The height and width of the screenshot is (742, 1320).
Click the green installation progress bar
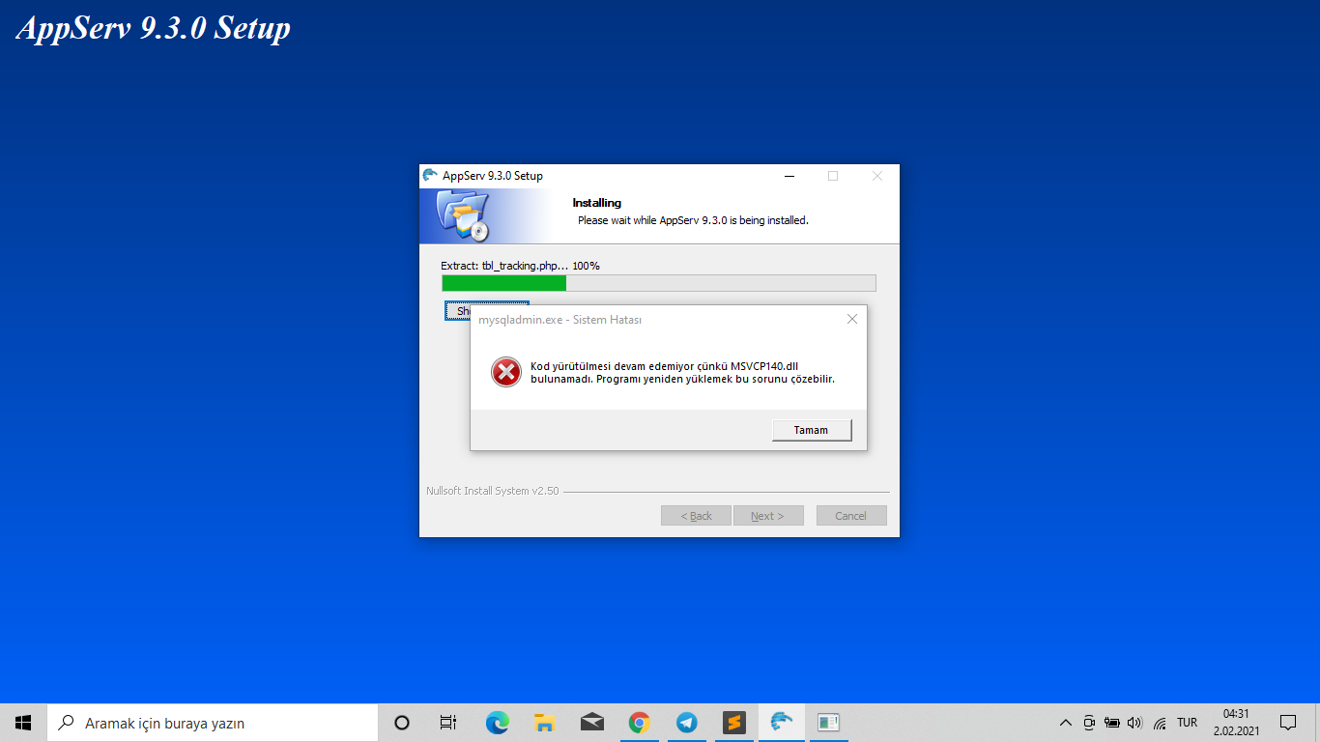[x=659, y=283]
